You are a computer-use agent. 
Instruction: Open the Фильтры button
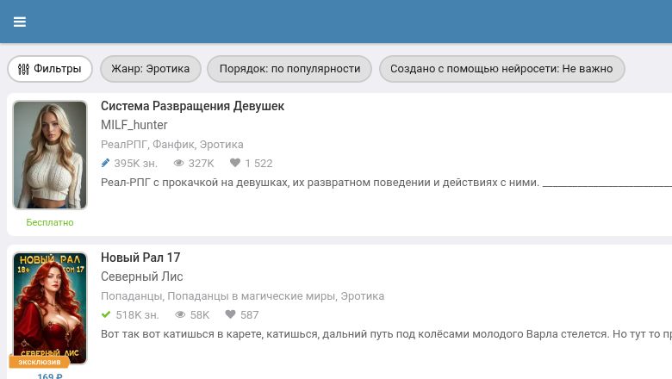click(50, 69)
